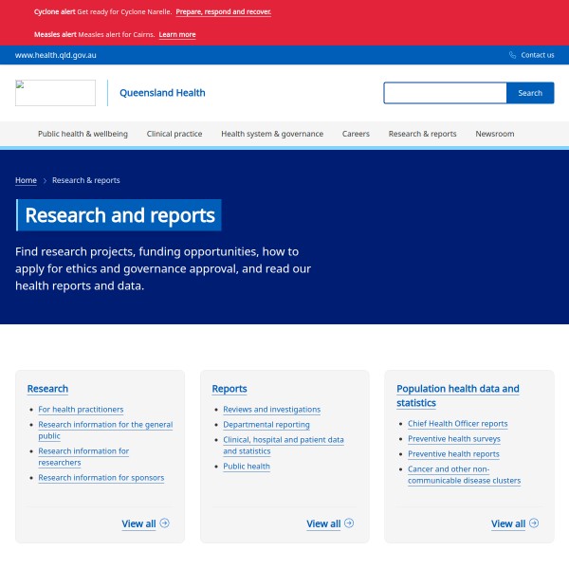The width and height of the screenshot is (569, 569).
Task: Follow the Prepare, respond and recover link
Action: tap(223, 12)
